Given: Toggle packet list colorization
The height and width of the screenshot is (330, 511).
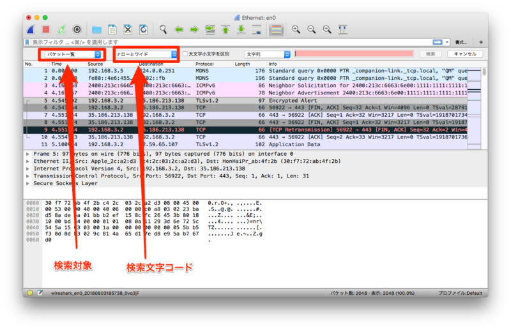Looking at the screenshot, I should tap(277, 29).
